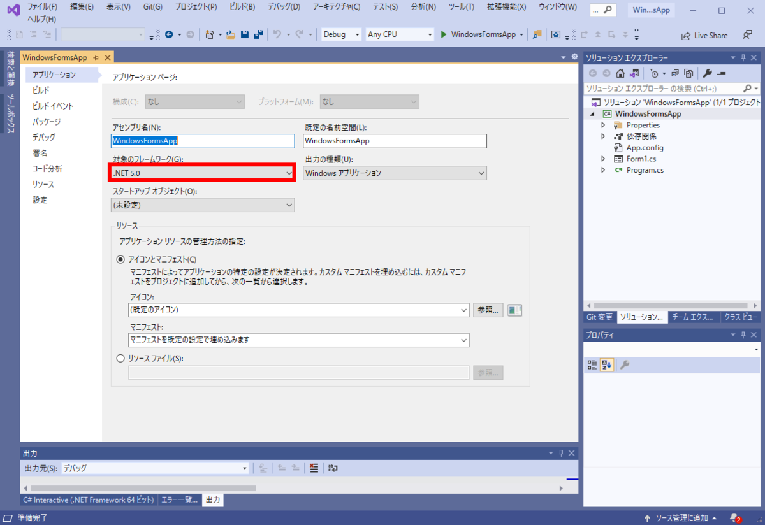This screenshot has width=765, height=525.
Task: Select the アイコンとマニフェスト radio button
Action: pyautogui.click(x=120, y=259)
